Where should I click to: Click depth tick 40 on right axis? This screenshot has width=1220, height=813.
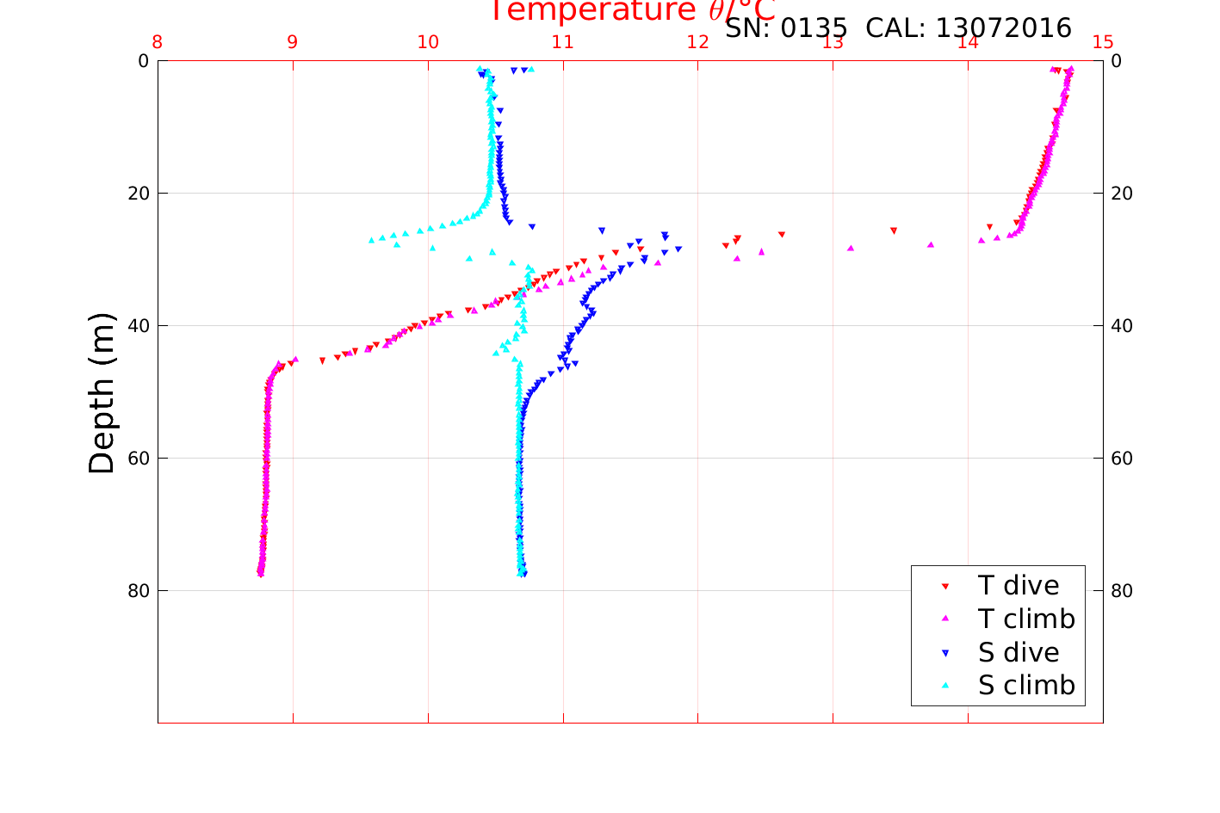tap(1122, 326)
